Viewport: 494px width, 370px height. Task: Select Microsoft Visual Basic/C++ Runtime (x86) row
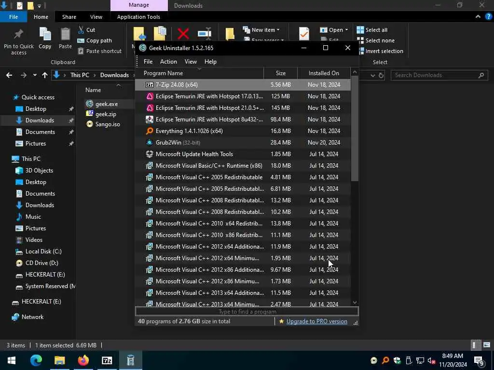pyautogui.click(x=243, y=166)
